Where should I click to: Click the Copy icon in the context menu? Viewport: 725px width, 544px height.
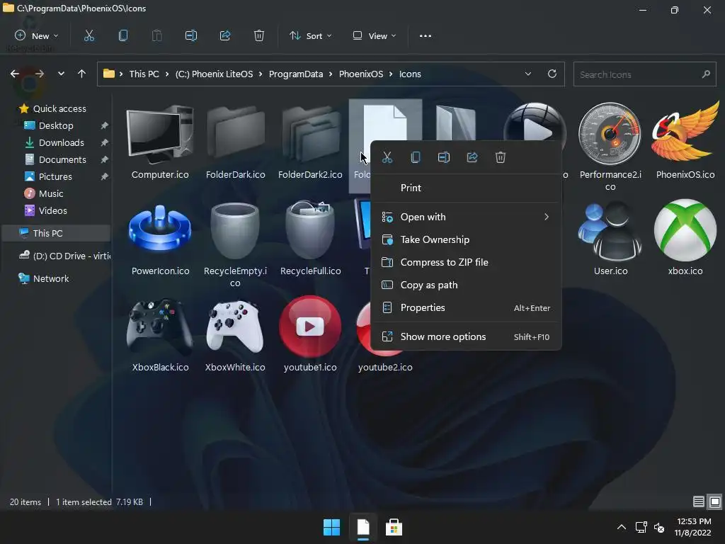(415, 157)
